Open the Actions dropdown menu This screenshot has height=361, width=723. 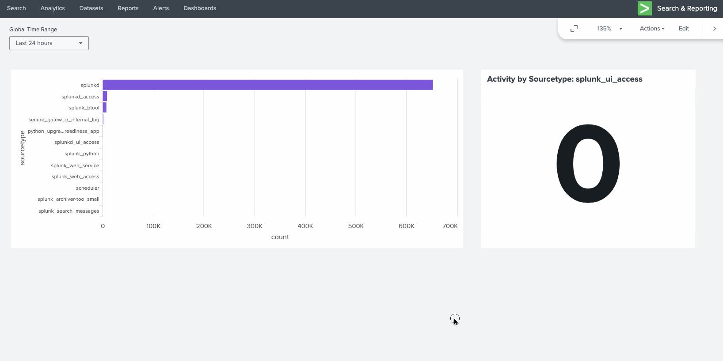click(x=652, y=29)
